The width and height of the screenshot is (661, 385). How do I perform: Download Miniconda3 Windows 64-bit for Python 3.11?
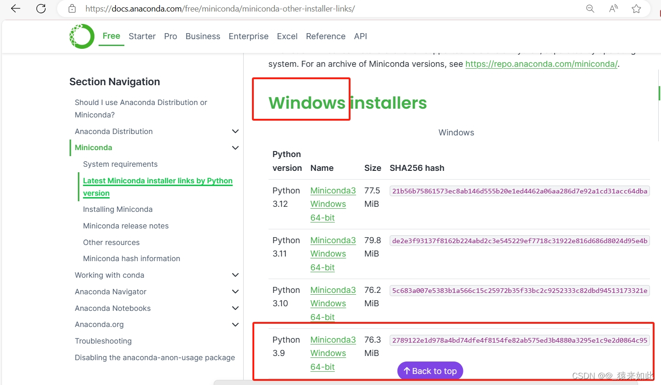coord(333,254)
